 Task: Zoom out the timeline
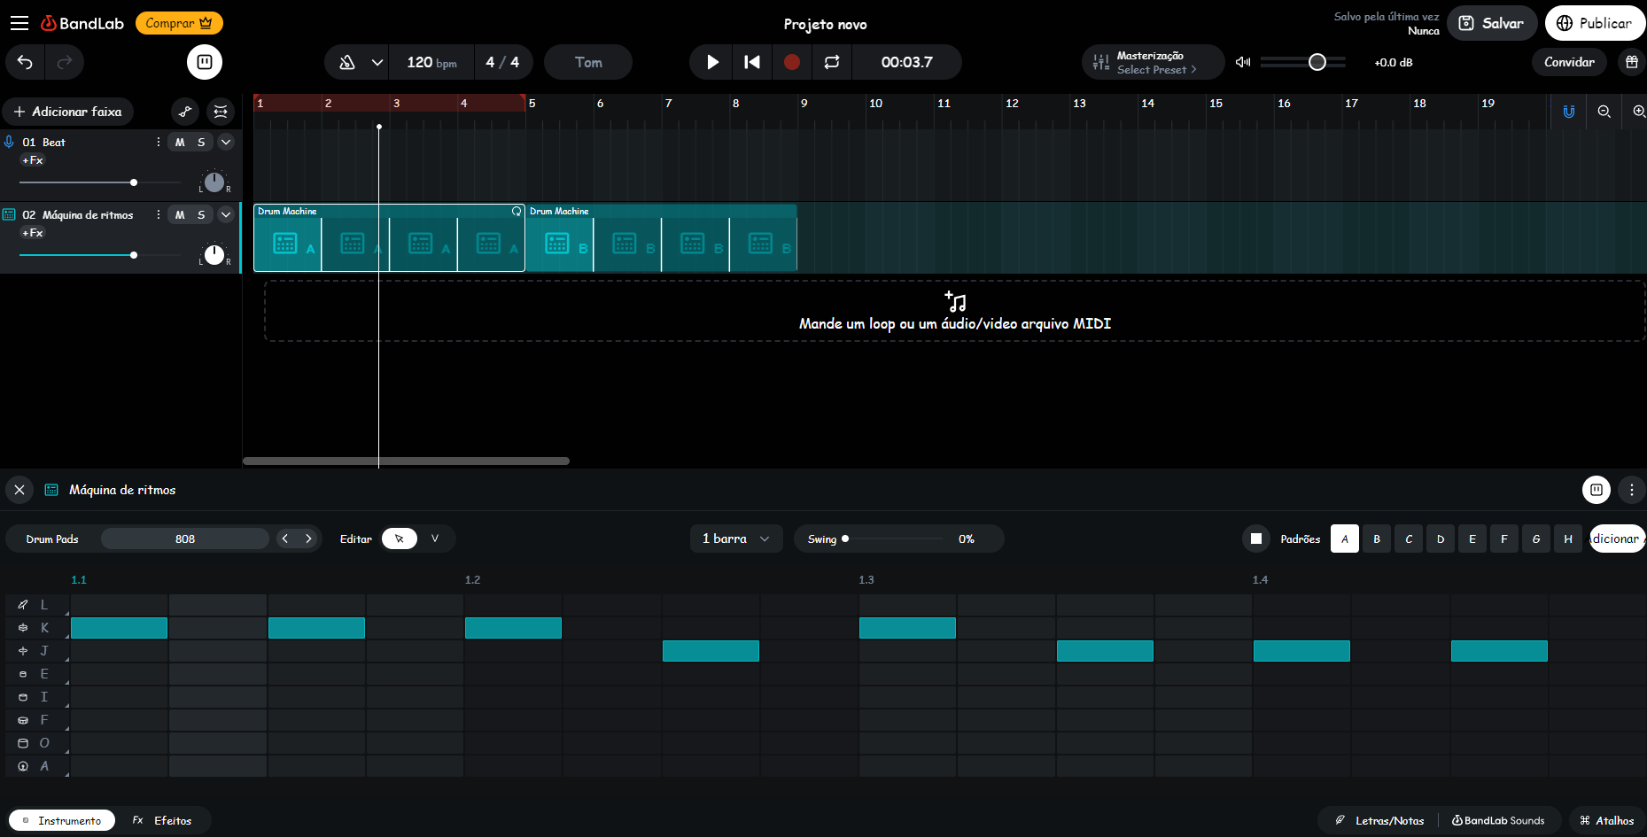tap(1604, 112)
